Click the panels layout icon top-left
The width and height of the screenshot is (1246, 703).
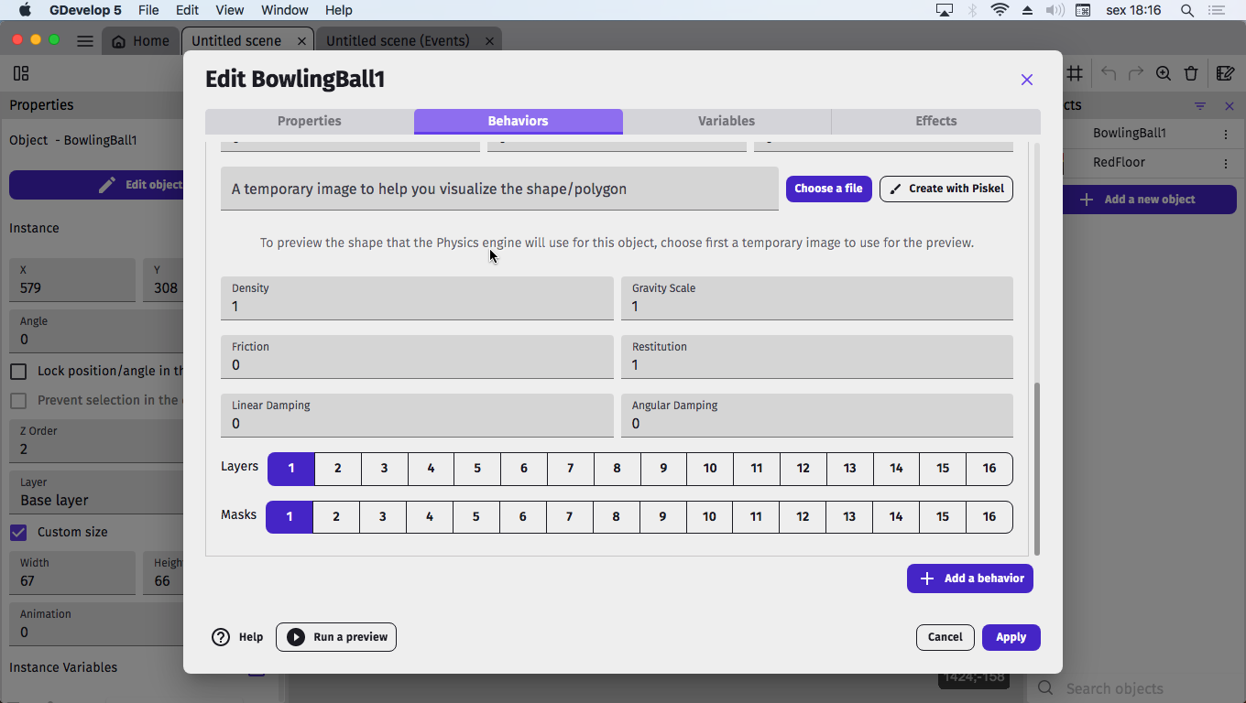click(x=21, y=72)
